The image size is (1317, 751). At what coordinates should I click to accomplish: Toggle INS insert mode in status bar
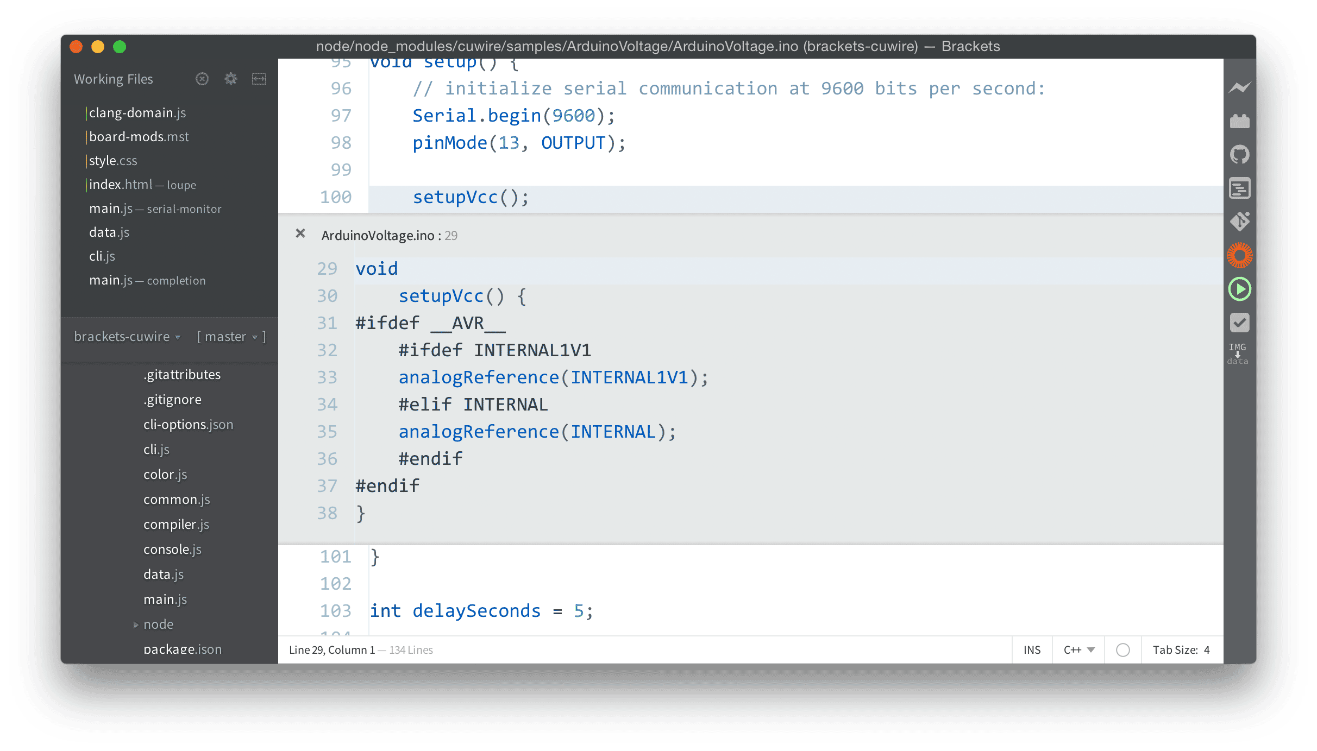1032,650
